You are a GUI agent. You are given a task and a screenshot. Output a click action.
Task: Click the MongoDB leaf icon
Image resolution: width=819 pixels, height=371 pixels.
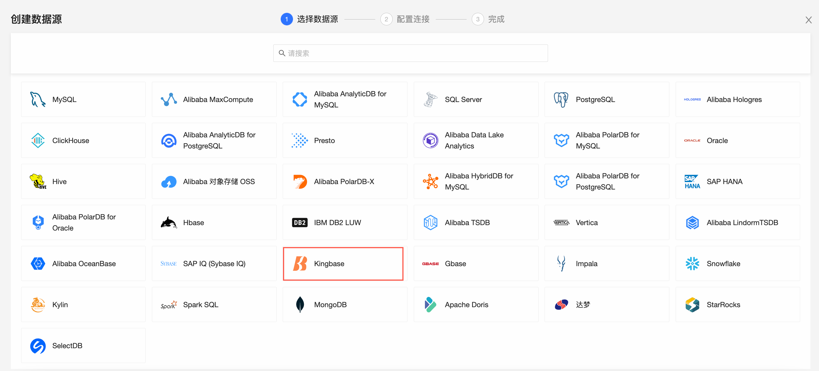[x=300, y=304]
